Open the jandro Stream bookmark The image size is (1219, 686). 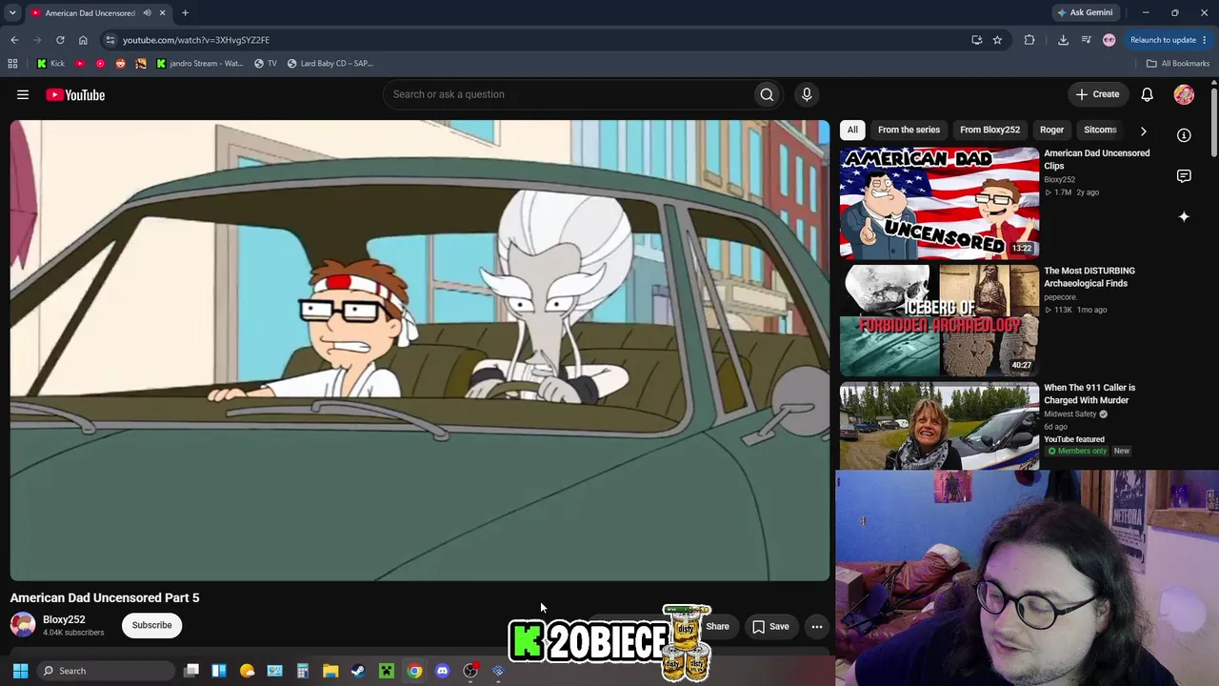(x=200, y=64)
